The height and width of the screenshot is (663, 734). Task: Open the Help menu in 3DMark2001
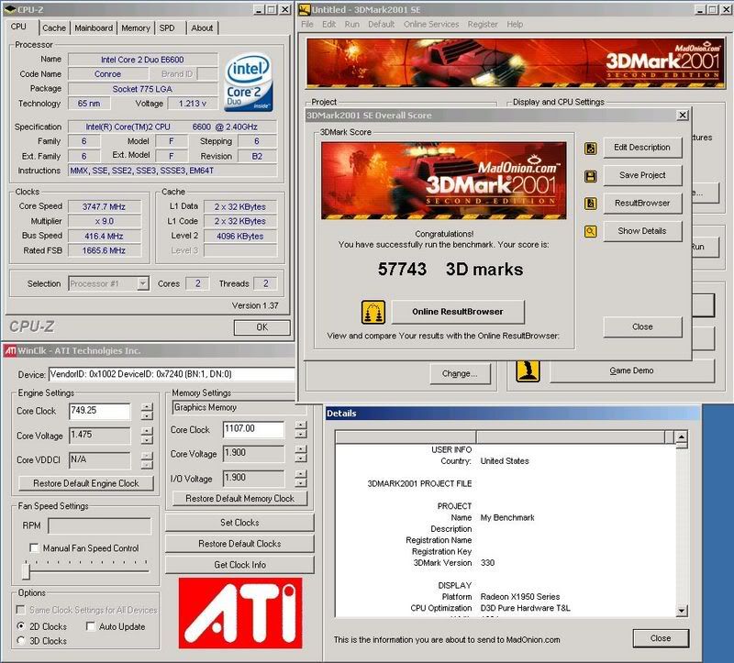click(x=515, y=25)
